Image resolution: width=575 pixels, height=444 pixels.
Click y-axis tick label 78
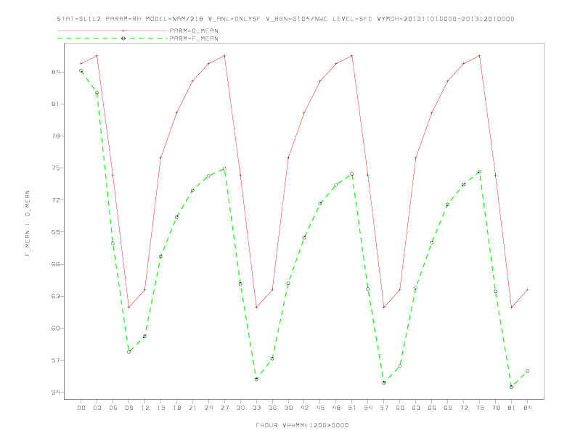click(56, 136)
